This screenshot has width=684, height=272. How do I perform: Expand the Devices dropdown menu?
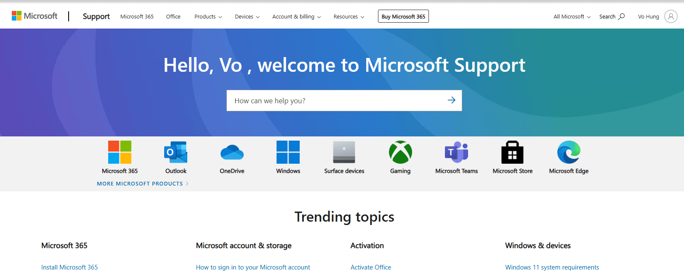[x=247, y=17]
